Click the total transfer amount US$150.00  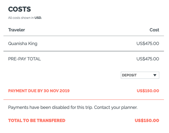[x=147, y=121]
